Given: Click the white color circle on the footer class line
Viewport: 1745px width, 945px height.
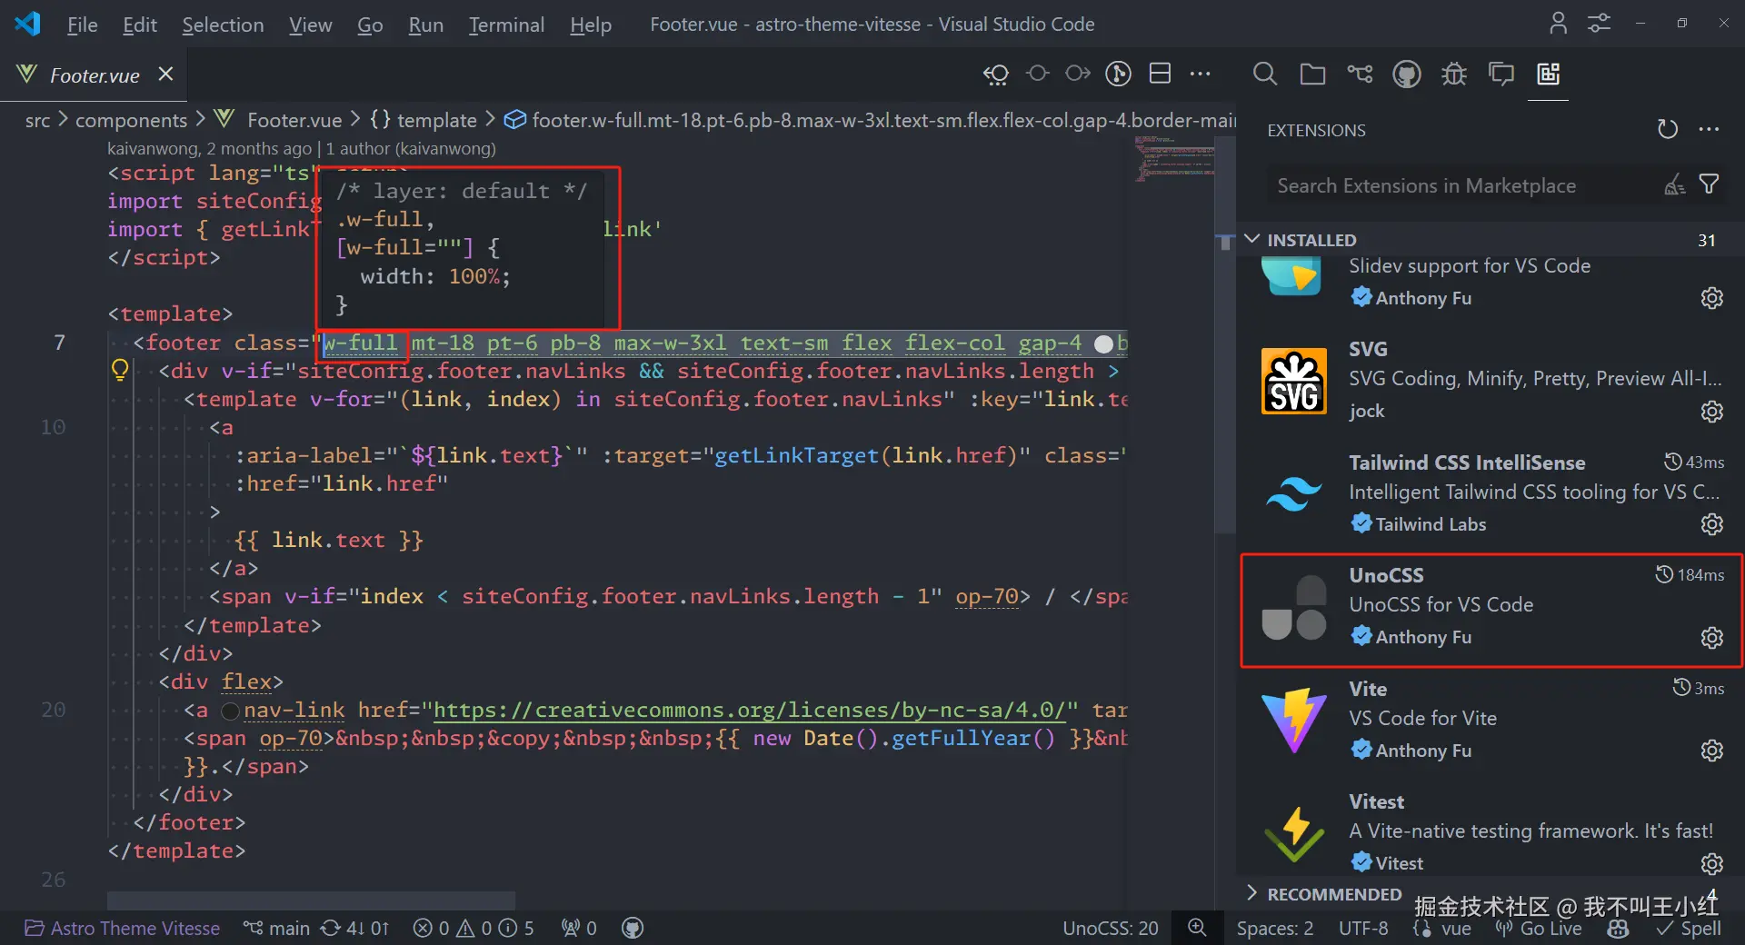Looking at the screenshot, I should (1103, 343).
